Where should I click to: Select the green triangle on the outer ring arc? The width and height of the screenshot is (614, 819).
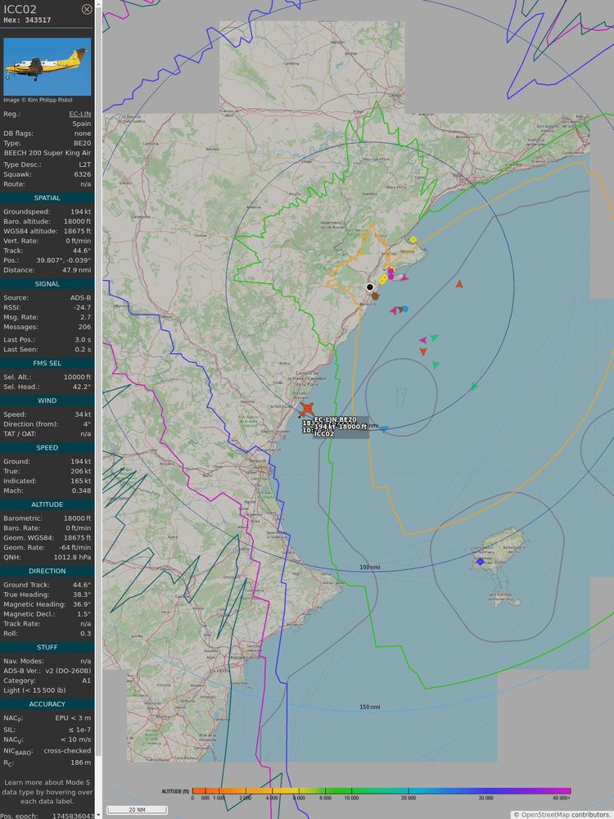tap(474, 387)
